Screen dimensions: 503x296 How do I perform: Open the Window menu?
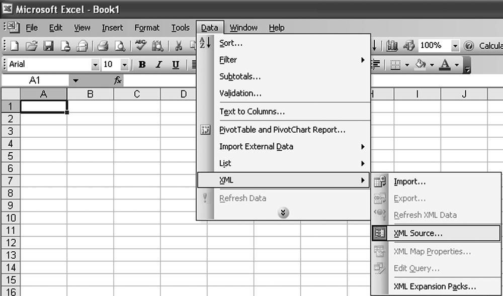pyautogui.click(x=243, y=28)
